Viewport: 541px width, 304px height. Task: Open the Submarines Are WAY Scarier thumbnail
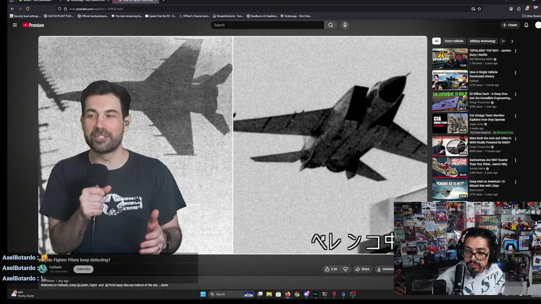click(450, 167)
